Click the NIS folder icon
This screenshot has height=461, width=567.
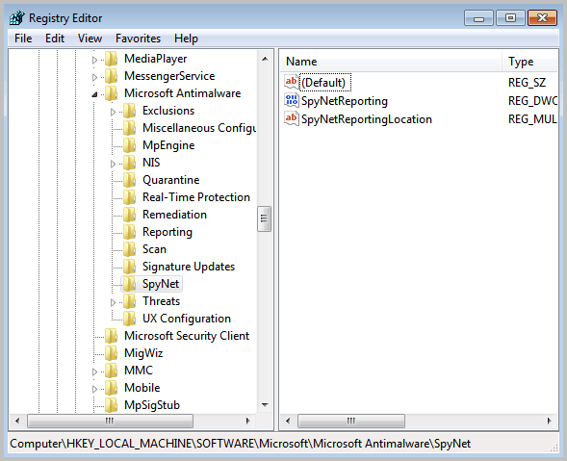pos(129,163)
